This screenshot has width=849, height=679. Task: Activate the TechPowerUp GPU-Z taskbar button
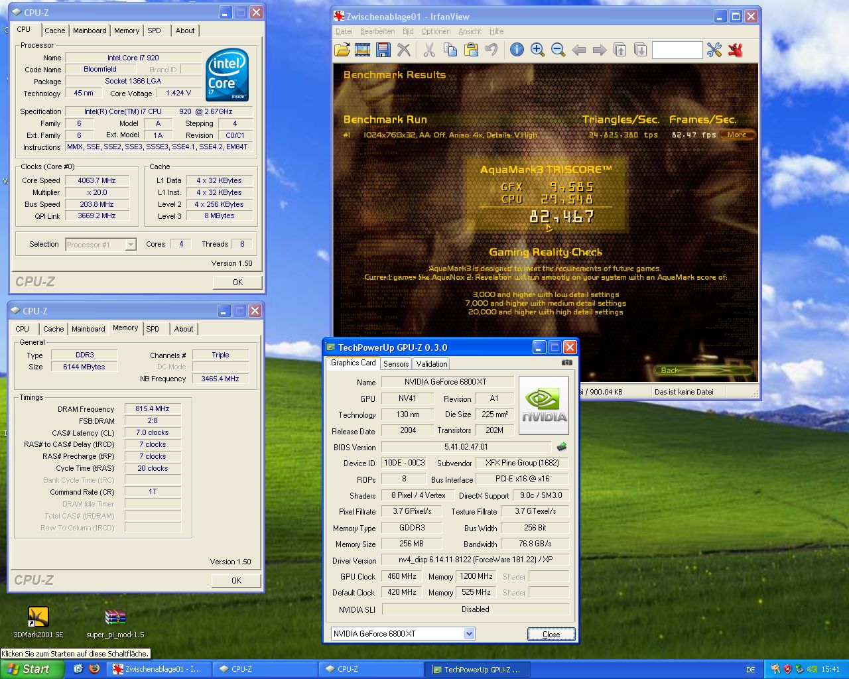point(476,669)
